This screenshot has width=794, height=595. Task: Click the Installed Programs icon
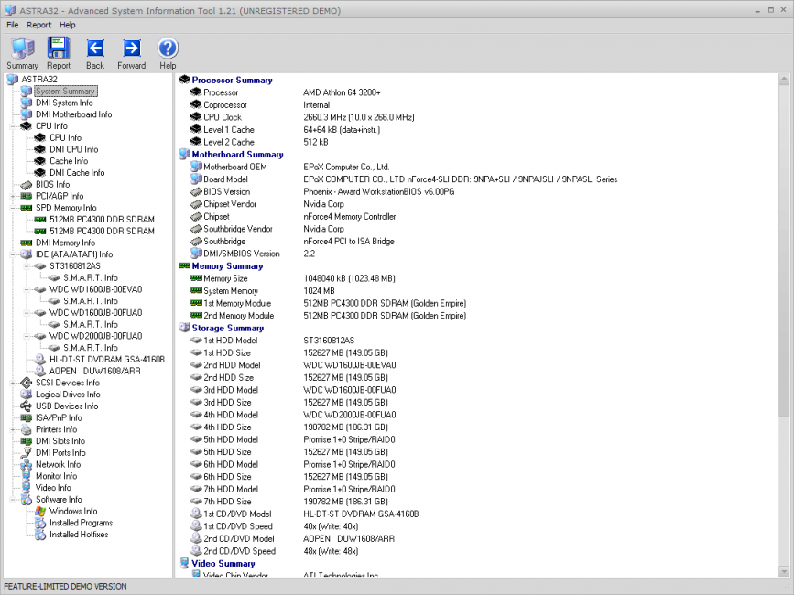tap(40, 523)
